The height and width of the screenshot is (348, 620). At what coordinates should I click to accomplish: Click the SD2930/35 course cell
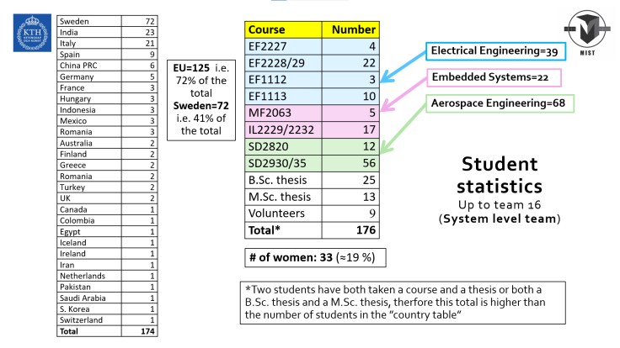click(x=271, y=162)
